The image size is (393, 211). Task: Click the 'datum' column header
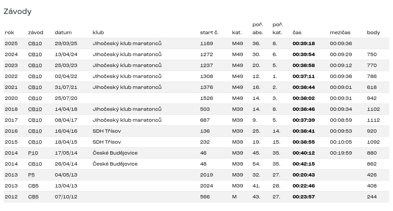63,33
